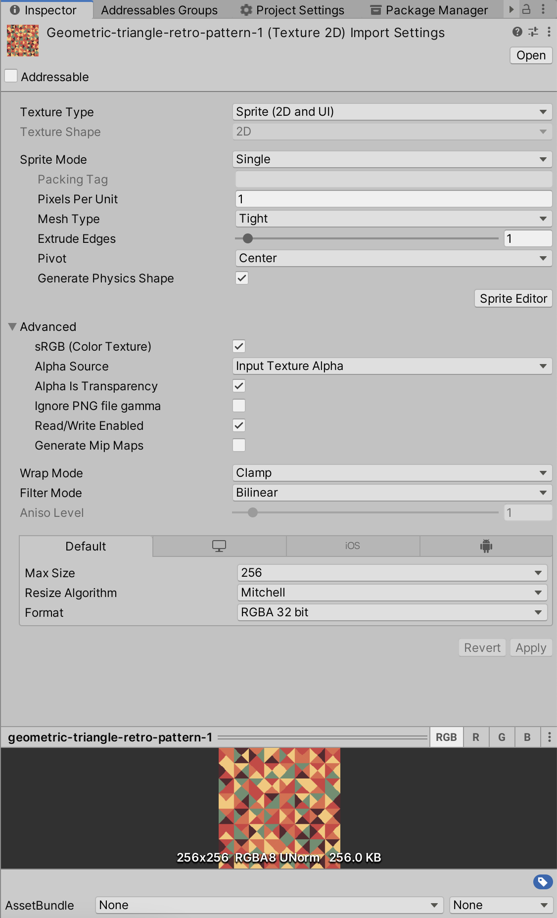Select the standalone desktop platform tab

(x=219, y=546)
